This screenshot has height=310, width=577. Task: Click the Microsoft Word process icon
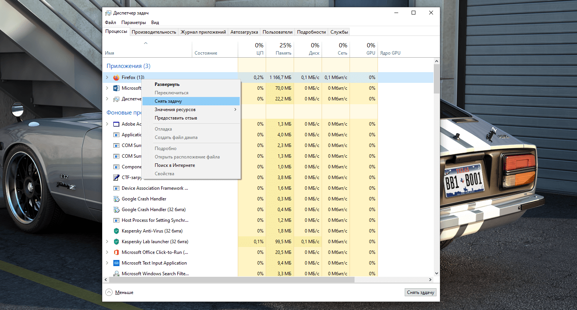pos(116,88)
